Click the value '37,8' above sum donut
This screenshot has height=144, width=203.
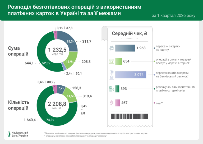click(70, 28)
